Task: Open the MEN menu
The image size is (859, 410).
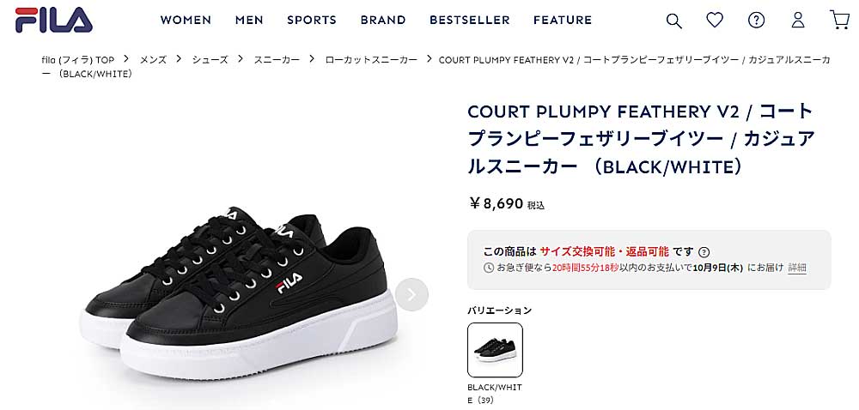Action: [249, 20]
